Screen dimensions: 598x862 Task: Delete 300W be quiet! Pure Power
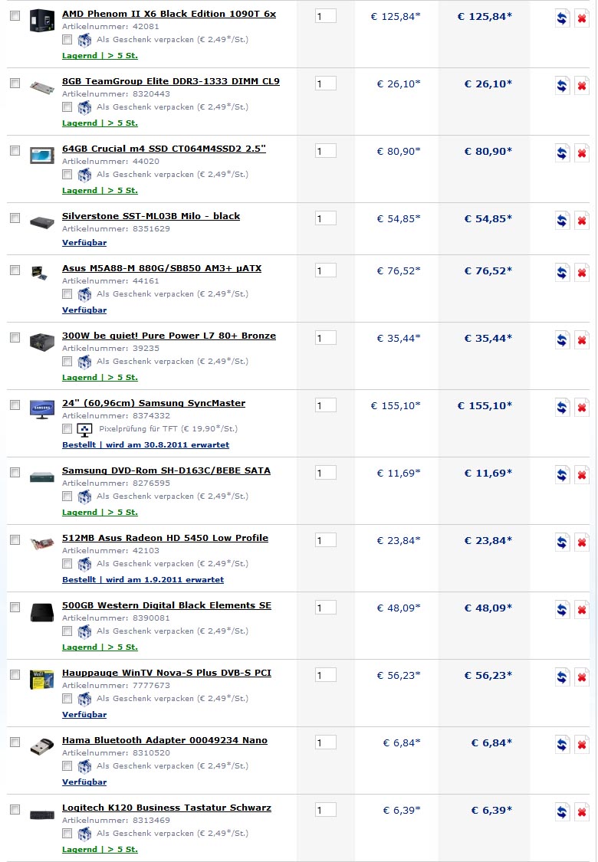point(581,340)
